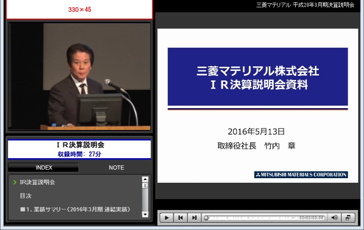This screenshot has width=364, height=230.
Task: Click the speaker video thumbnail
Action: pyautogui.click(x=79, y=76)
